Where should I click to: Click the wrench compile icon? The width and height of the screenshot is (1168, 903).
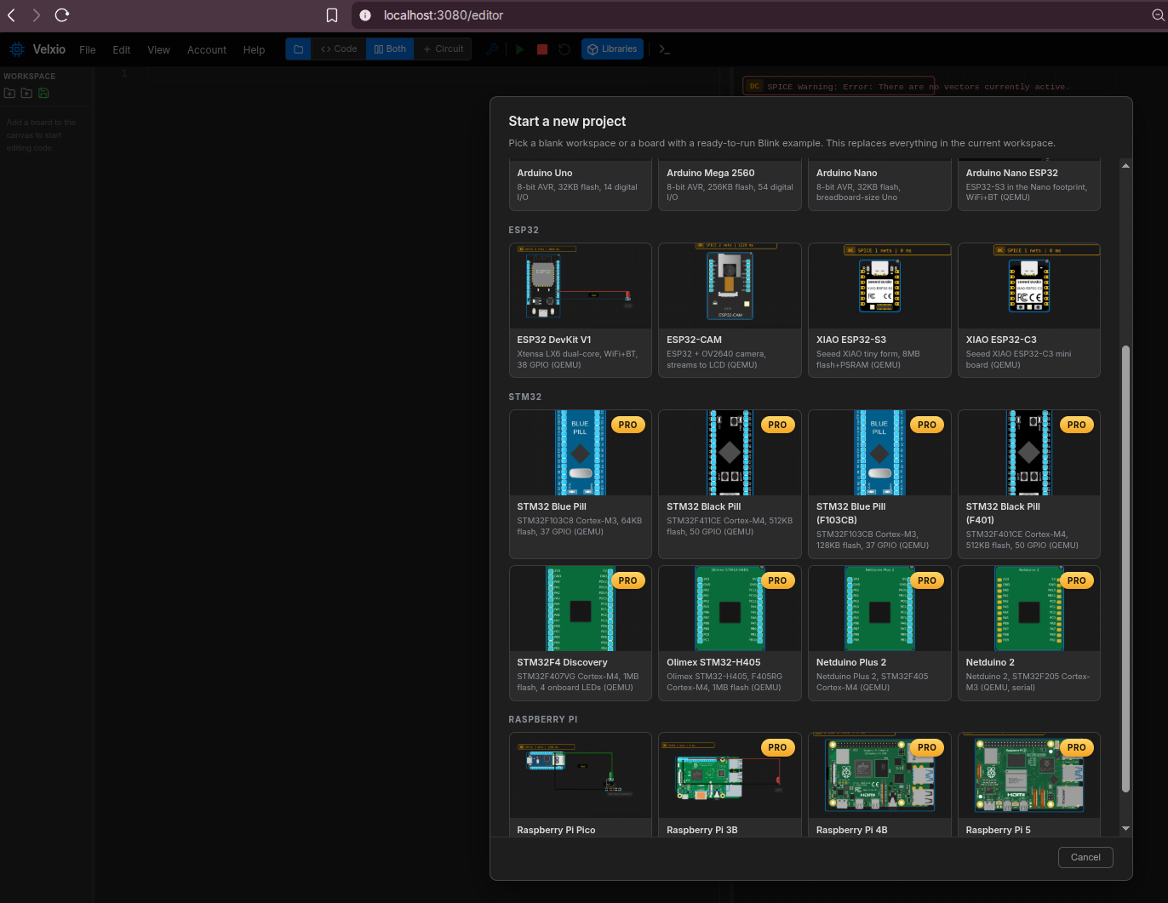pyautogui.click(x=492, y=49)
